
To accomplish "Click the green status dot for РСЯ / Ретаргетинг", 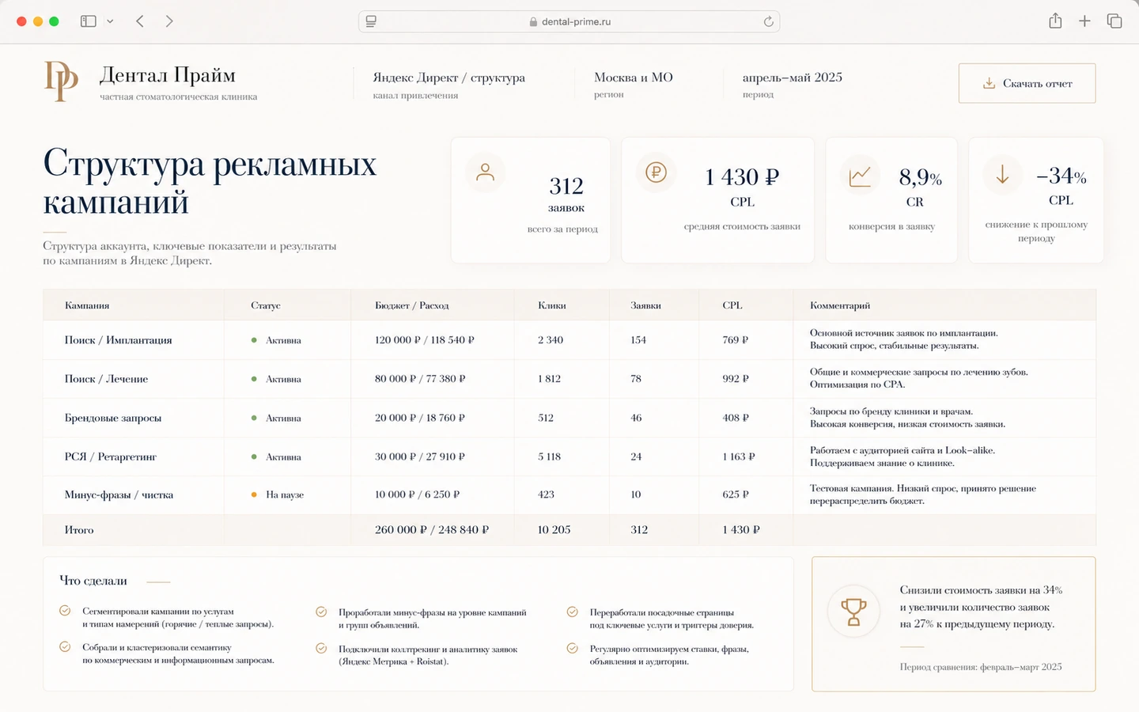I will pos(254,456).
